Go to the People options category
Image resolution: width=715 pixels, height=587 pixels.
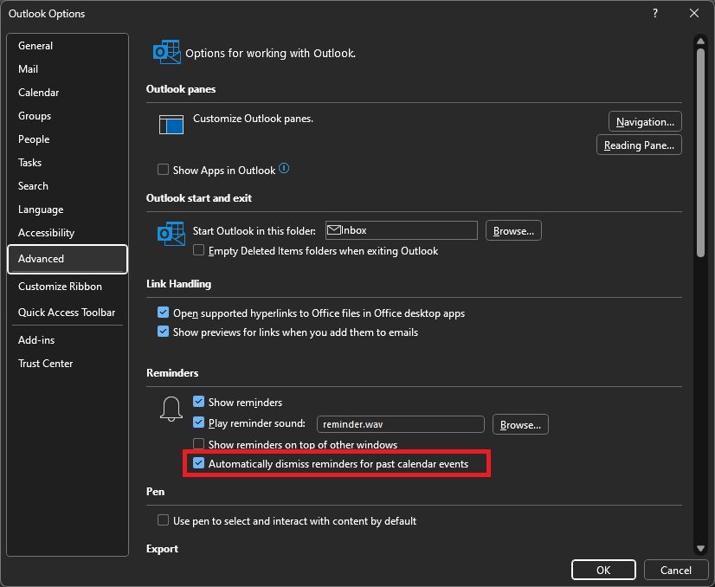coord(68,139)
